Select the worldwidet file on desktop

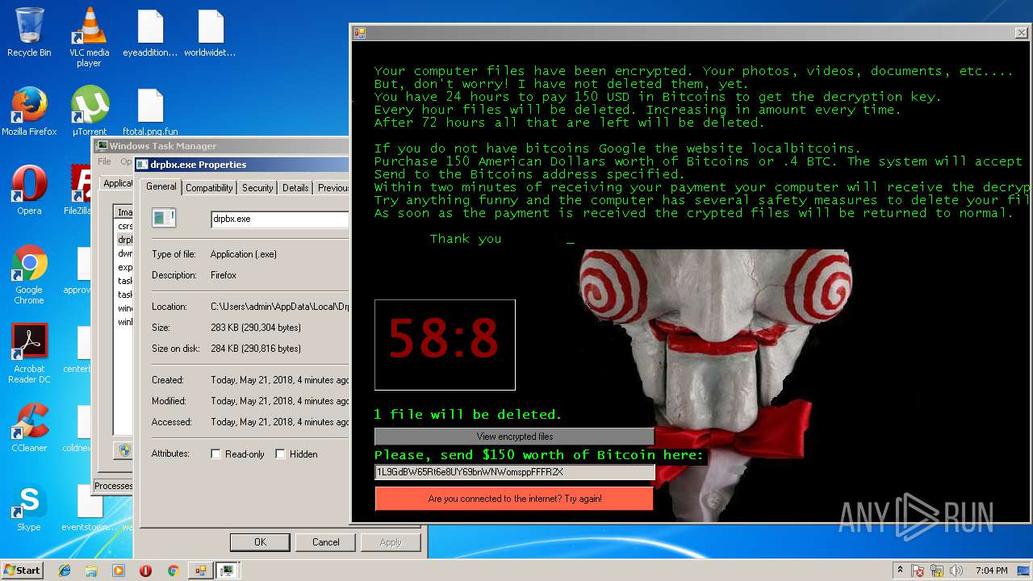(210, 32)
